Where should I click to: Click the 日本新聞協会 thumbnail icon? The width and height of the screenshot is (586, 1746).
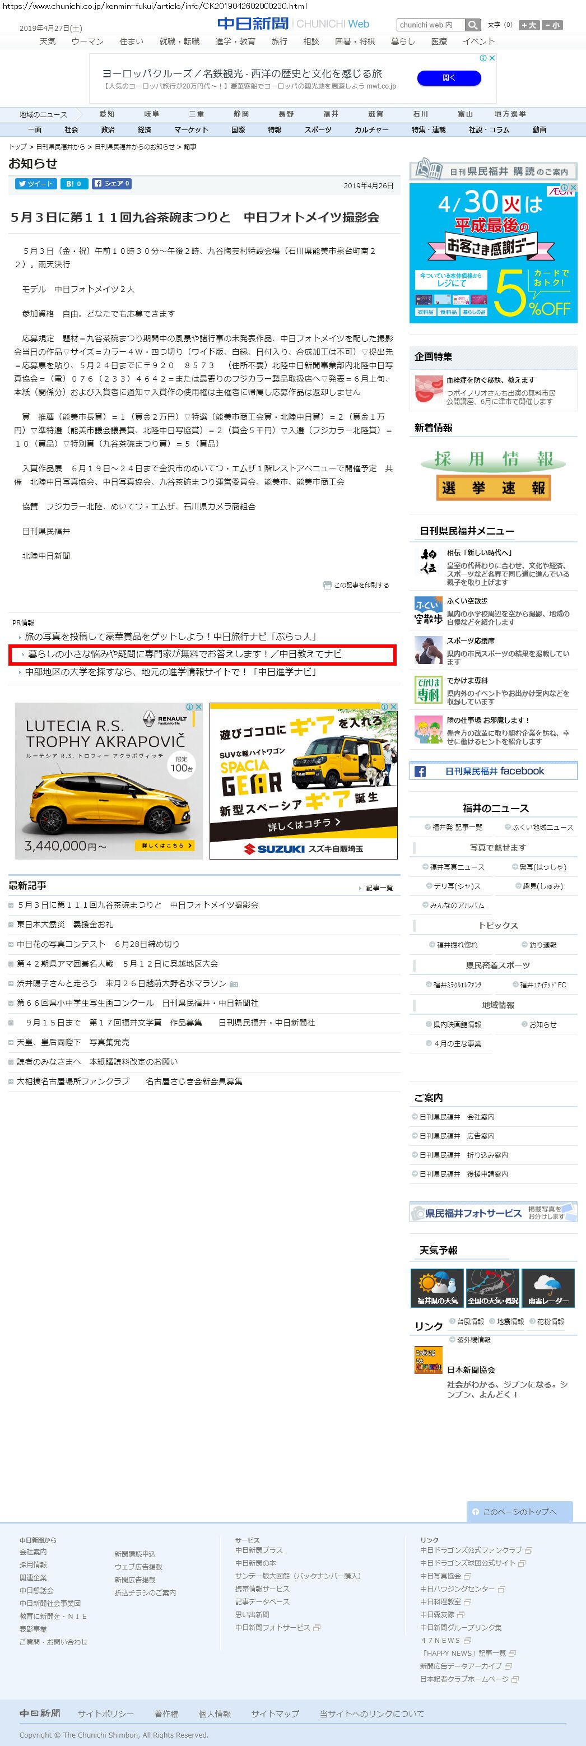(428, 1360)
